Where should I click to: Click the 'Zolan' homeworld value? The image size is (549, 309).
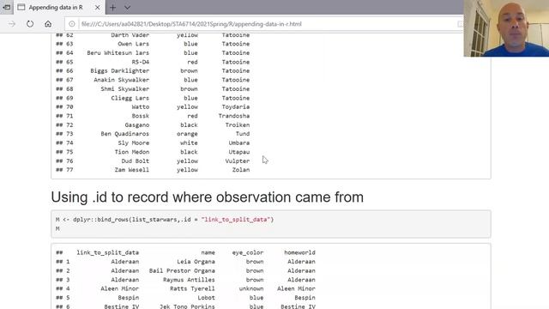(x=241, y=170)
